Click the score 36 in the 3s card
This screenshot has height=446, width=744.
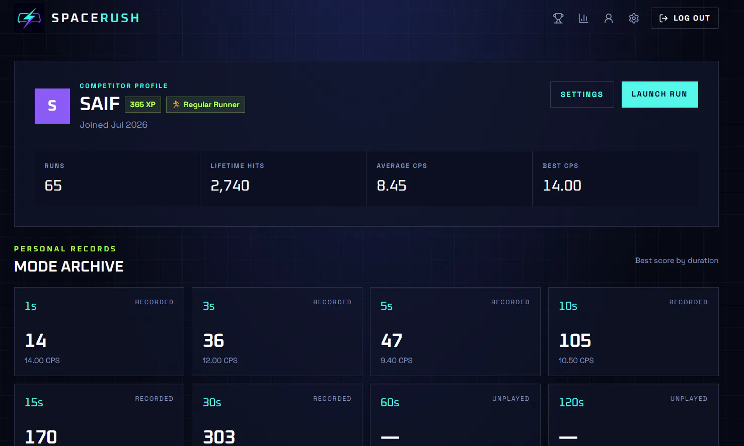tap(213, 341)
